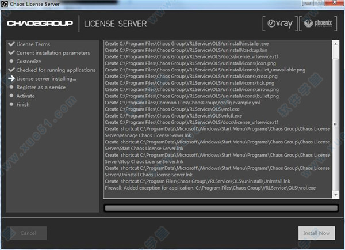Click the LICENSE SERVER header title
345x250 pixels.
[x=116, y=24]
